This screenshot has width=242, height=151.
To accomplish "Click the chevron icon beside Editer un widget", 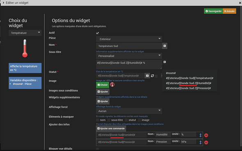I will click(3, 2).
